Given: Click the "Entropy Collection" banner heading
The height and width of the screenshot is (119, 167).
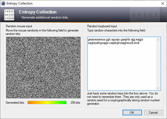Looking at the screenshot, I should point(38,12).
